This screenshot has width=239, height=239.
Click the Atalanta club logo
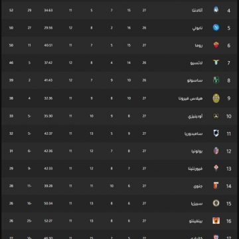216,10
